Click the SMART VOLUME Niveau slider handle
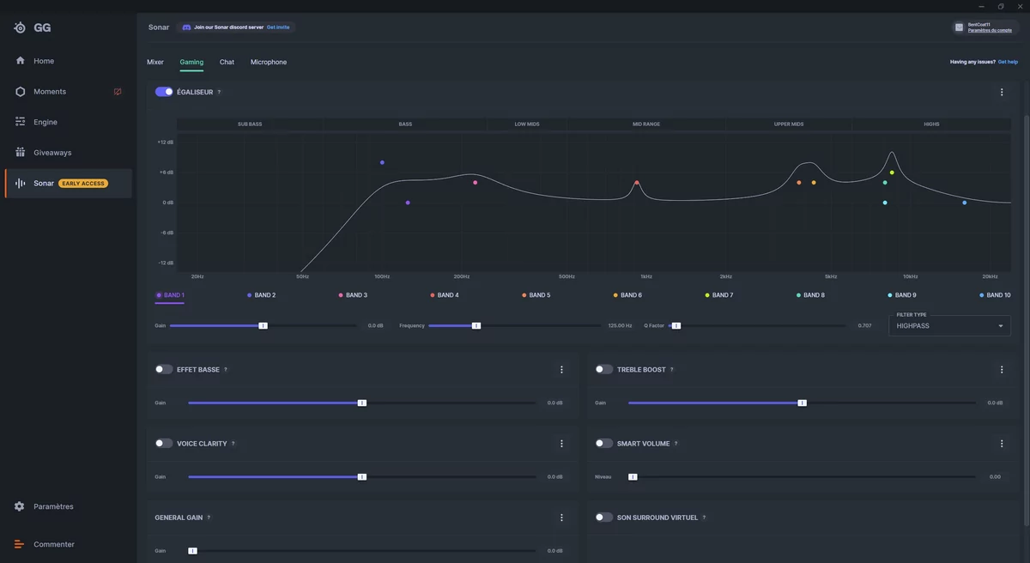 pos(633,476)
